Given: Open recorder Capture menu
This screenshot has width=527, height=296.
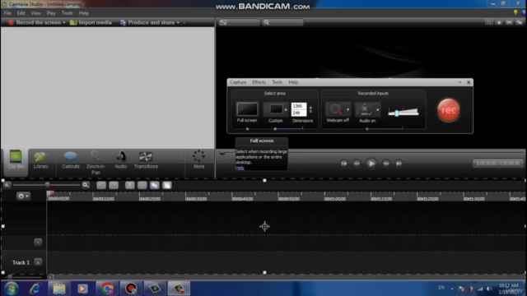Looking at the screenshot, I should (x=238, y=82).
